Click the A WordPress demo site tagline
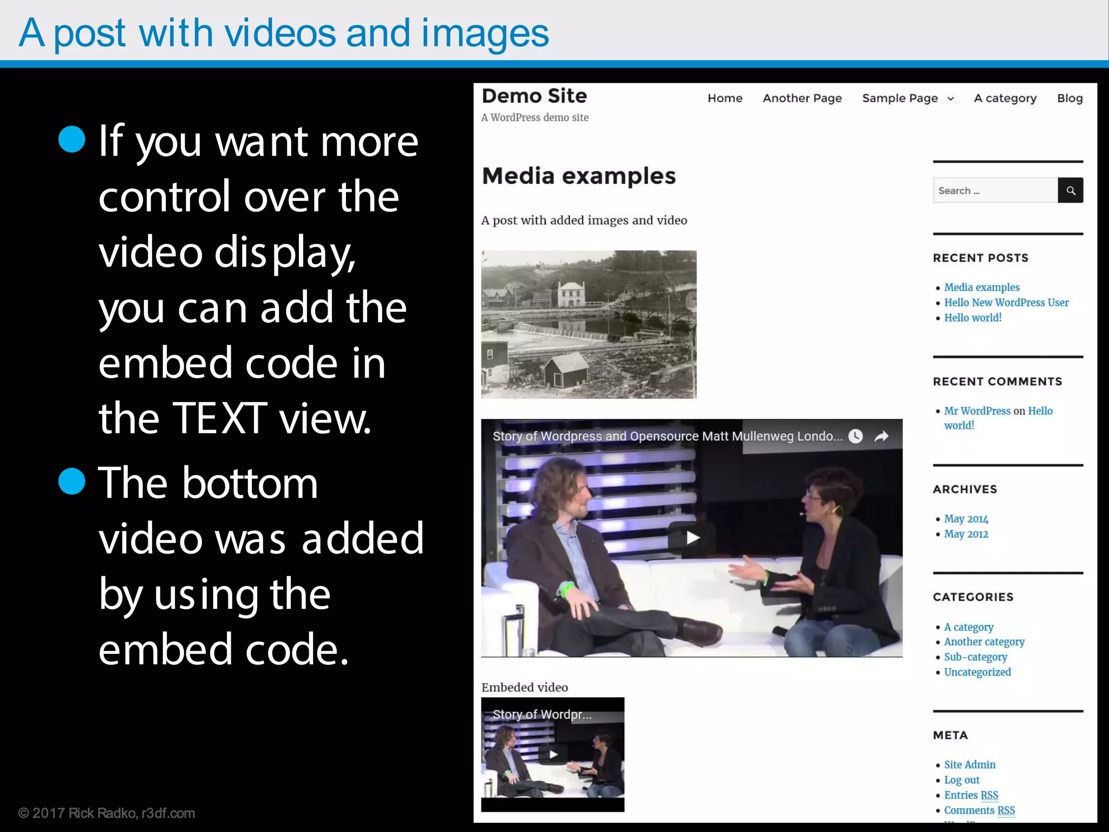Viewport: 1109px width, 832px height. 534,118
